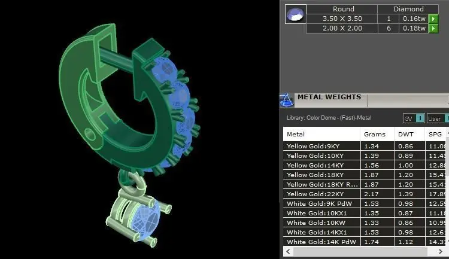Select the Yellow Gold:22KY row

coord(365,194)
